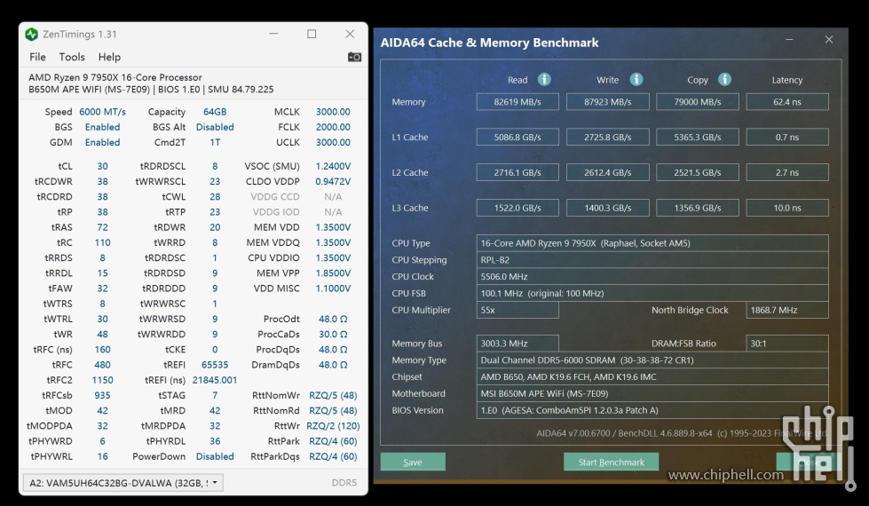Close the AIDA64 benchmark window
The image size is (869, 506).
click(828, 40)
